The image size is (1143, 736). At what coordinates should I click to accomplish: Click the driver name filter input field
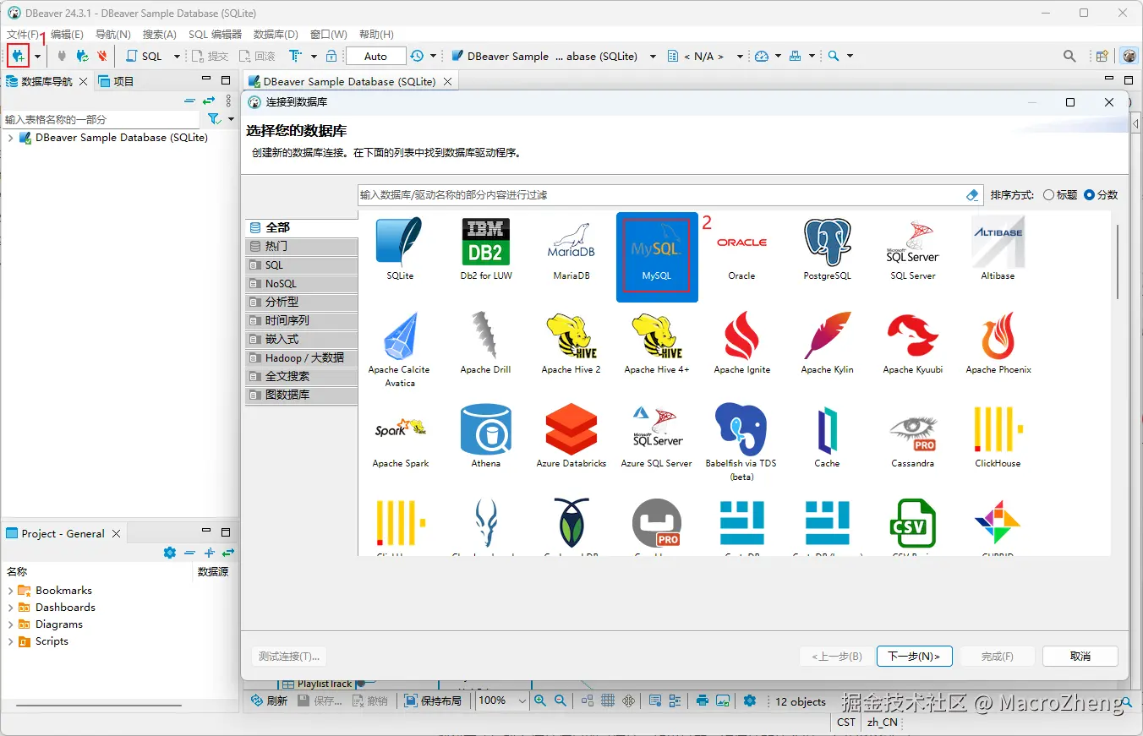coord(661,195)
